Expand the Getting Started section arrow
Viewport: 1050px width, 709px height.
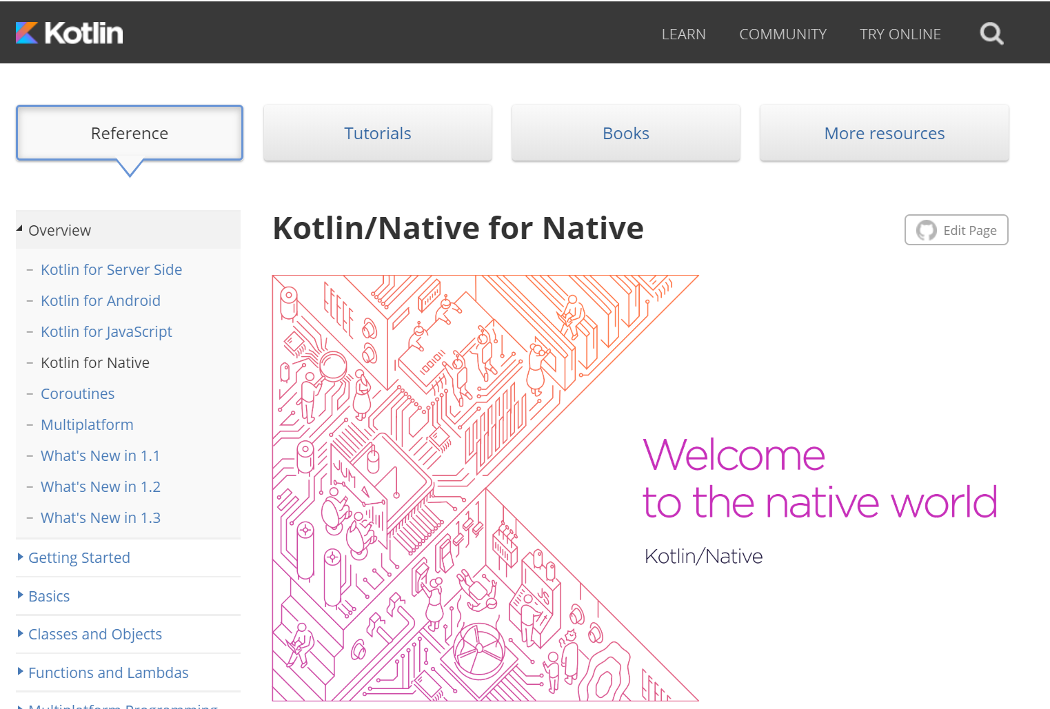(x=21, y=557)
